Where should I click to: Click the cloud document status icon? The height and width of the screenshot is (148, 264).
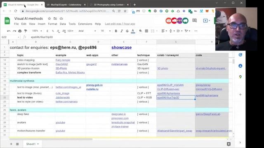coord(61,18)
